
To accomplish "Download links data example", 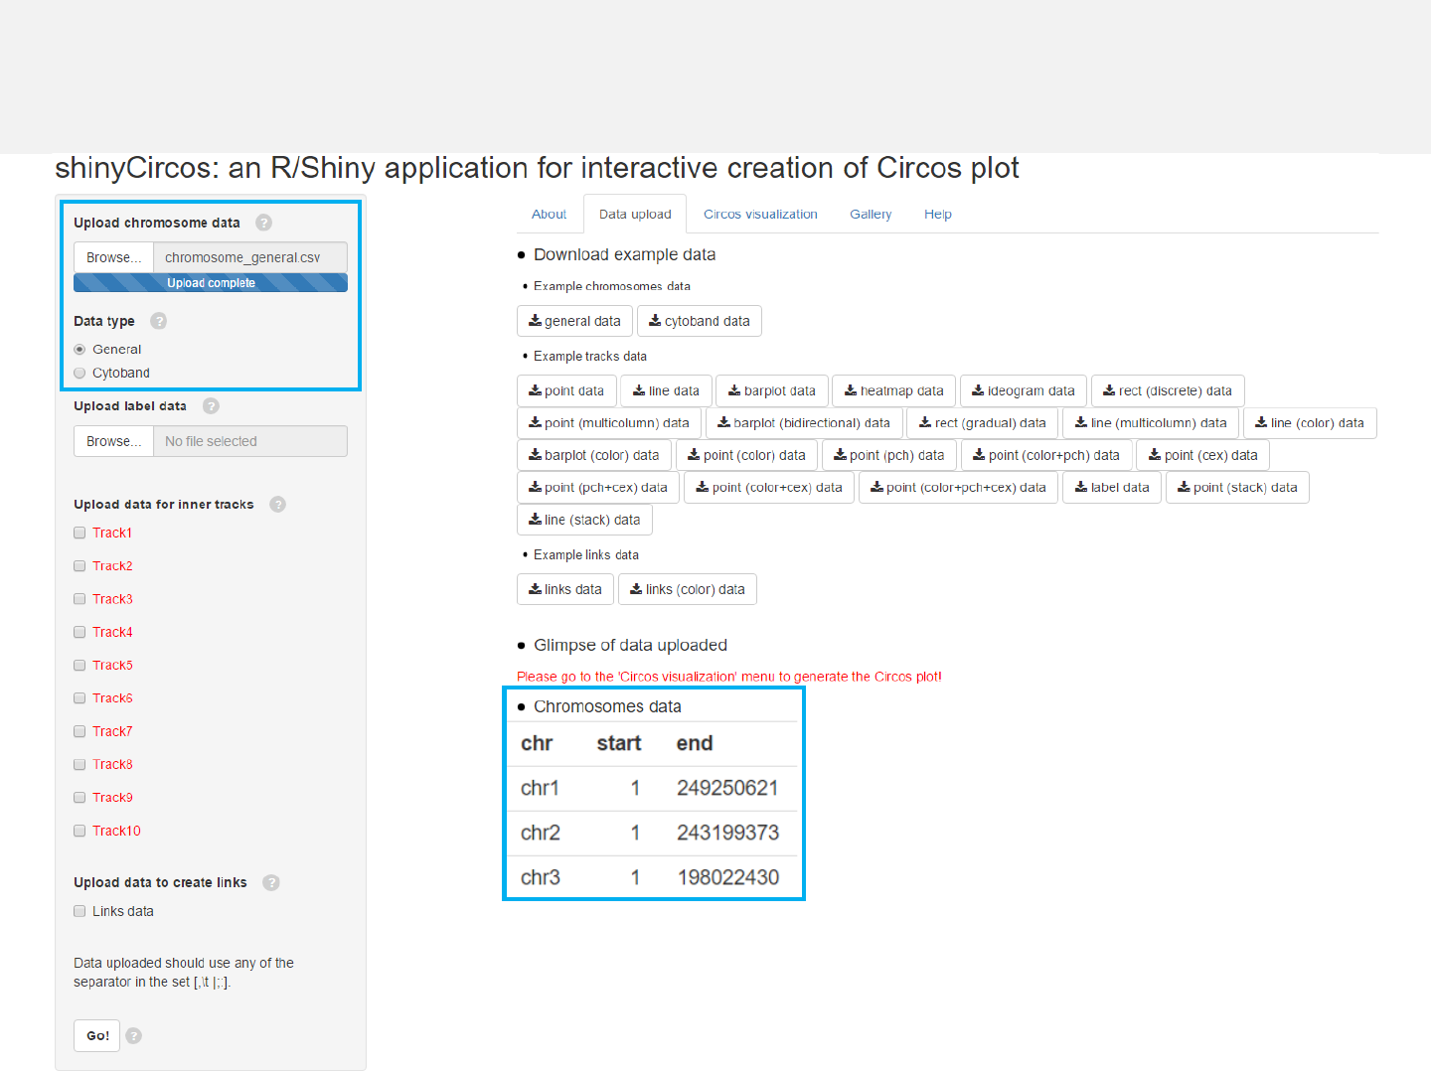I will point(565,589).
